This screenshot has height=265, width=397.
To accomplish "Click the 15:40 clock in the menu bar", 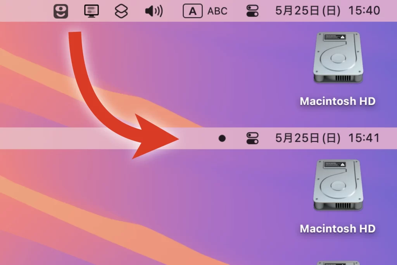I will [364, 10].
